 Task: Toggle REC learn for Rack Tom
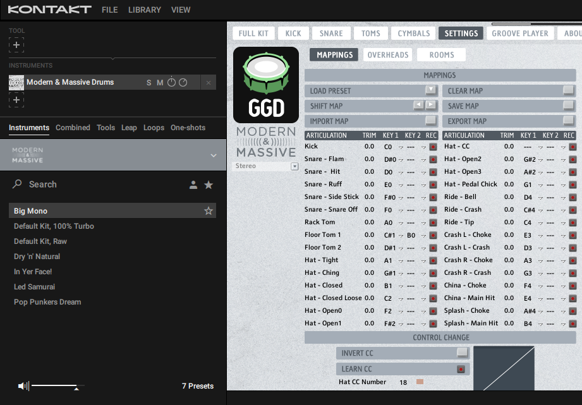(x=433, y=223)
